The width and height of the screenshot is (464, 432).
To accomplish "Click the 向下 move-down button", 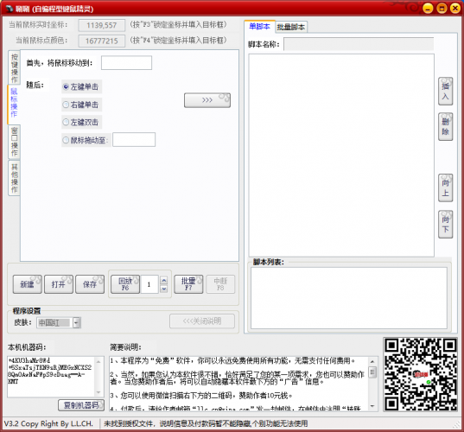I will pos(445,225).
